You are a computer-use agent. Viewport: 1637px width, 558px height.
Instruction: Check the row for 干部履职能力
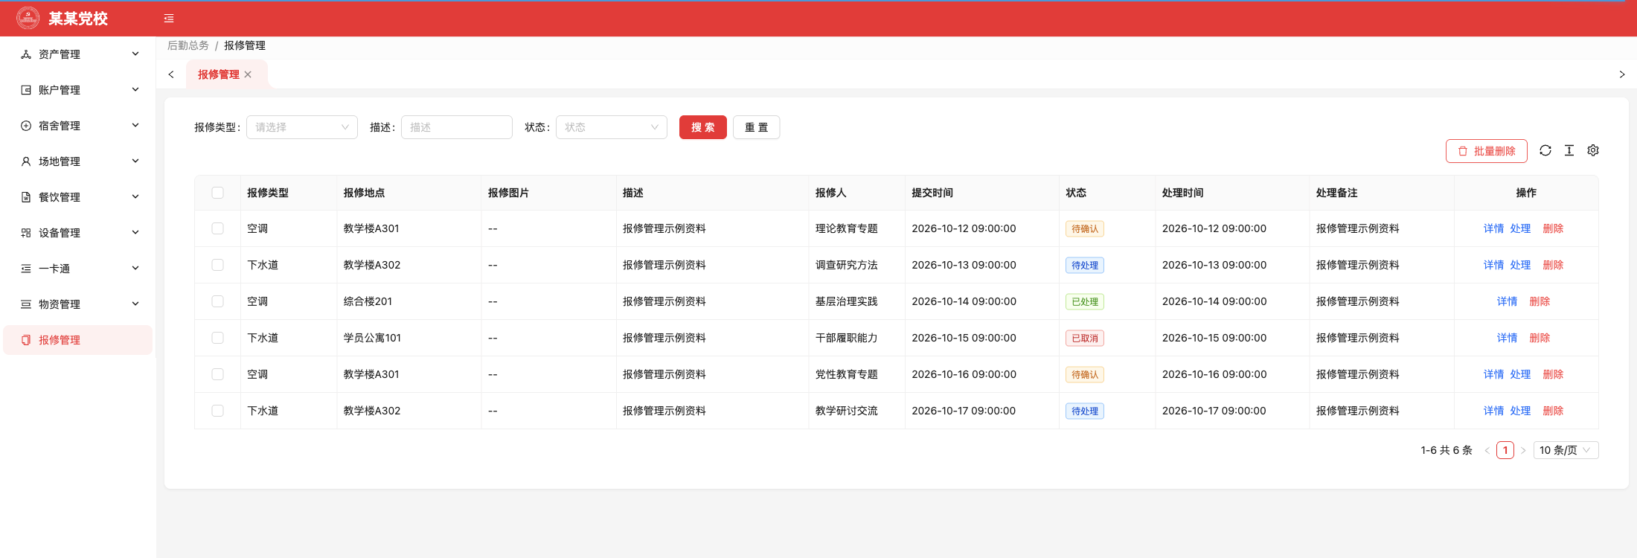tap(217, 338)
